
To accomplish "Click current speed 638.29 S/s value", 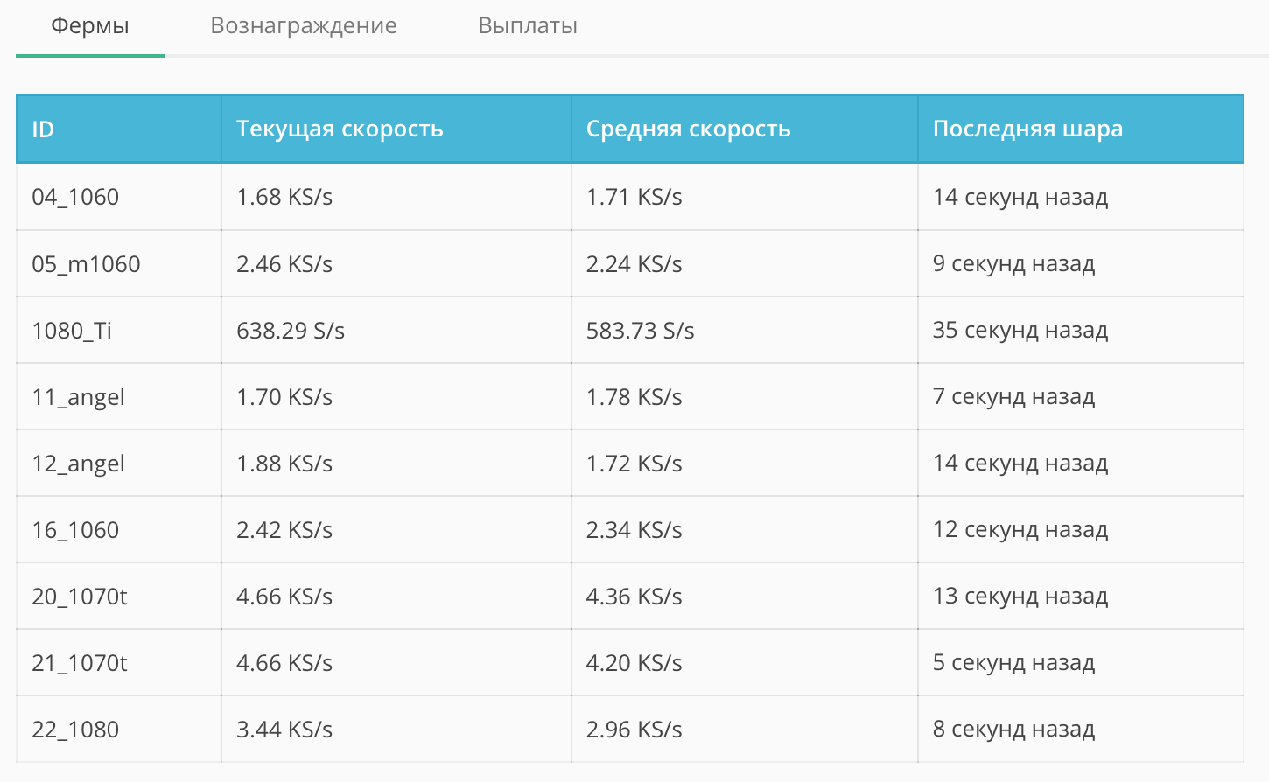I will pos(291,331).
